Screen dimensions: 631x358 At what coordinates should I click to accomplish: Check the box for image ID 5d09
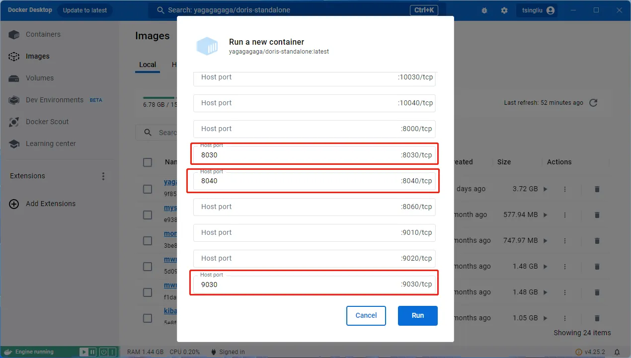click(148, 267)
